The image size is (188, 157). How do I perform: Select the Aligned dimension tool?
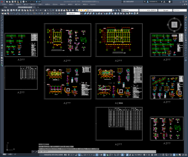point(14,13)
